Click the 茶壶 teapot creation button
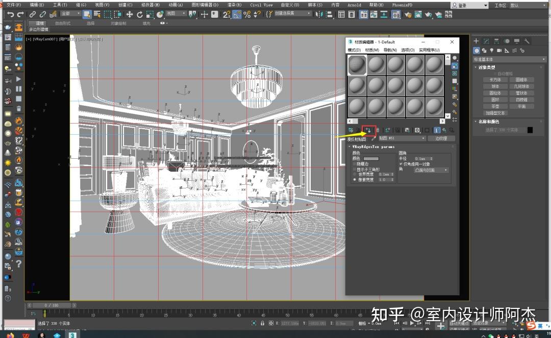551x338 pixels. (495, 106)
